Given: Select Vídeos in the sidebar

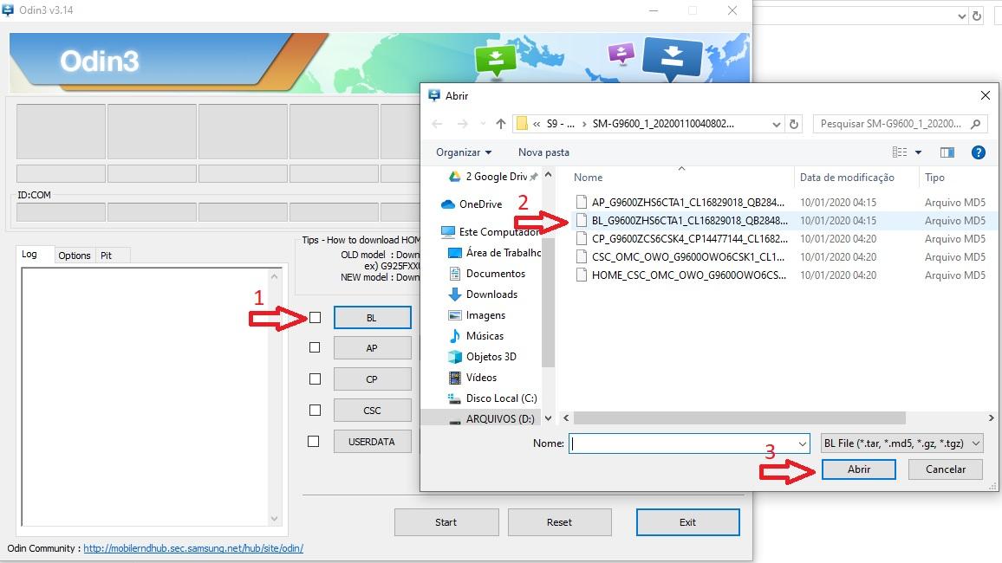Looking at the screenshot, I should (473, 378).
